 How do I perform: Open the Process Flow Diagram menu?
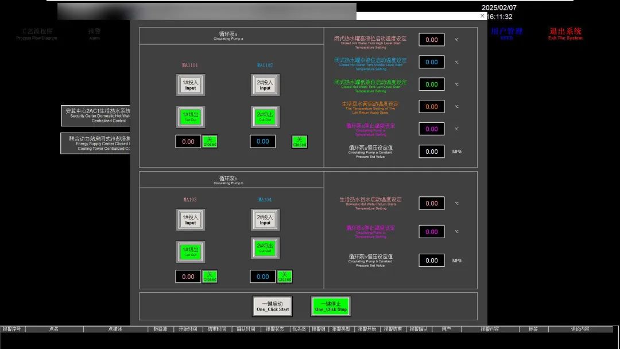pyautogui.click(x=37, y=34)
